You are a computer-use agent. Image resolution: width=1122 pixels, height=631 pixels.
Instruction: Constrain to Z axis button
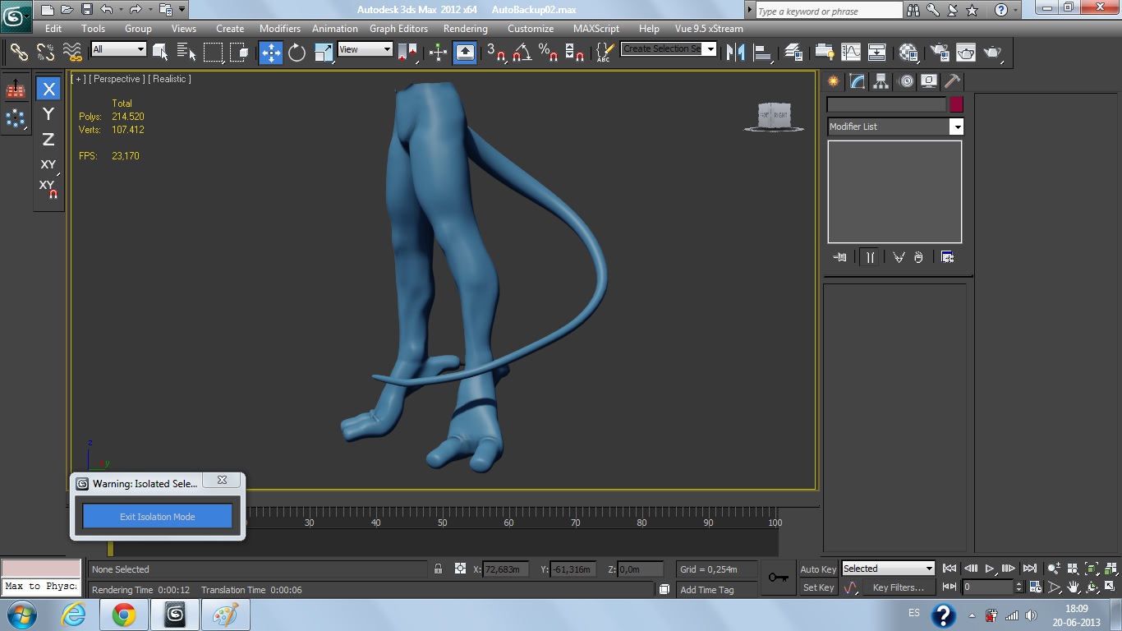point(48,139)
